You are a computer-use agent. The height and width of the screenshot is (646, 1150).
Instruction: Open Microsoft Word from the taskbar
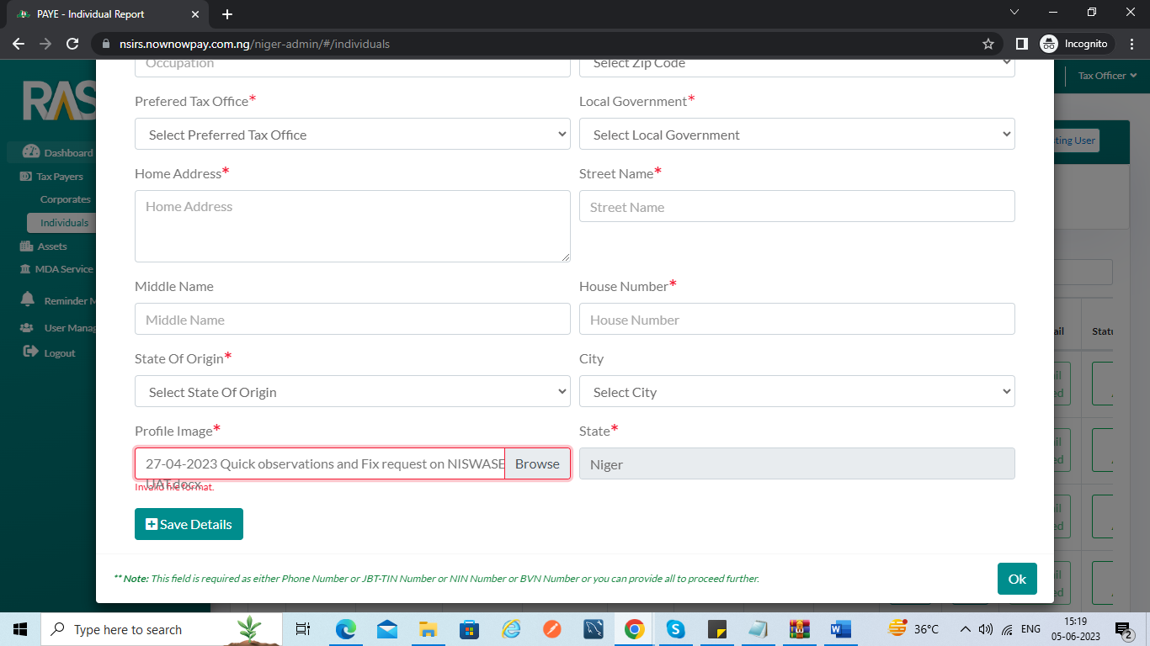[x=841, y=629]
